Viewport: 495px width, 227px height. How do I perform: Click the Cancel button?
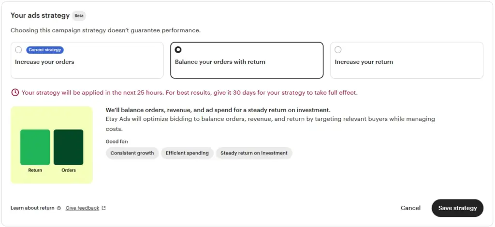410,208
